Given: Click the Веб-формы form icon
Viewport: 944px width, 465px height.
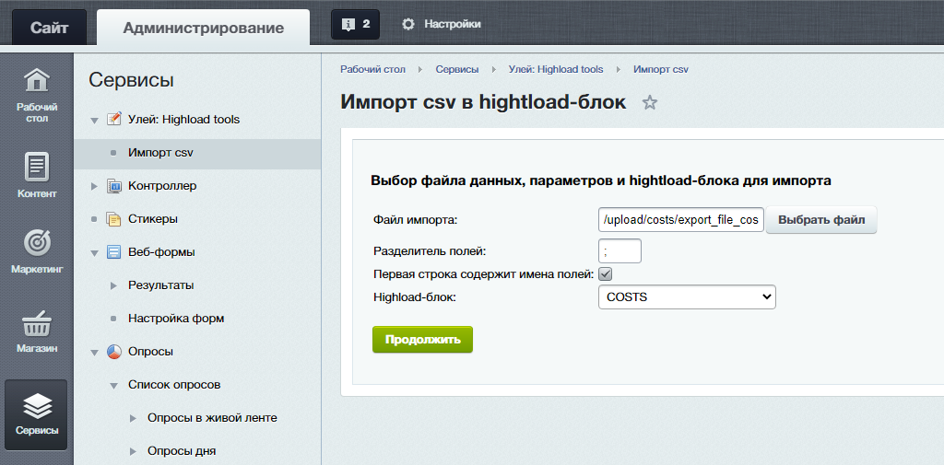Looking at the screenshot, I should point(113,252).
